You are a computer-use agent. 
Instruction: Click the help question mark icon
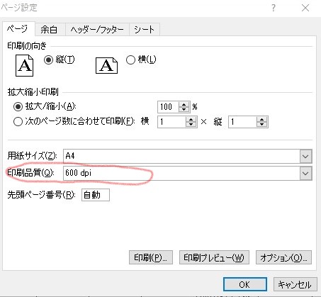pos(274,8)
